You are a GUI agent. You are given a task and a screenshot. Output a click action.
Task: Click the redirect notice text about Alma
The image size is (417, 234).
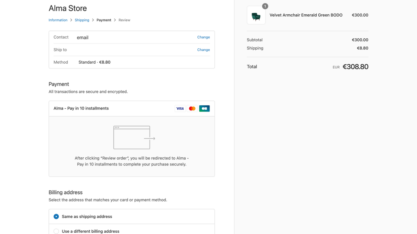point(132,161)
